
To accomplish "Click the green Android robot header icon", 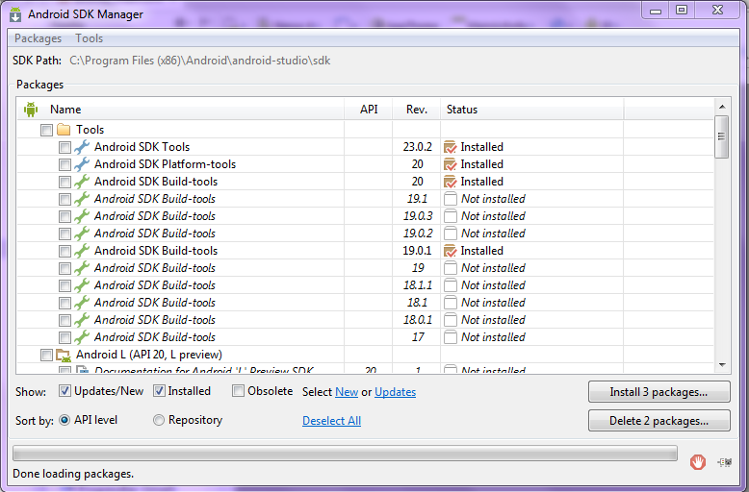I will click(31, 110).
